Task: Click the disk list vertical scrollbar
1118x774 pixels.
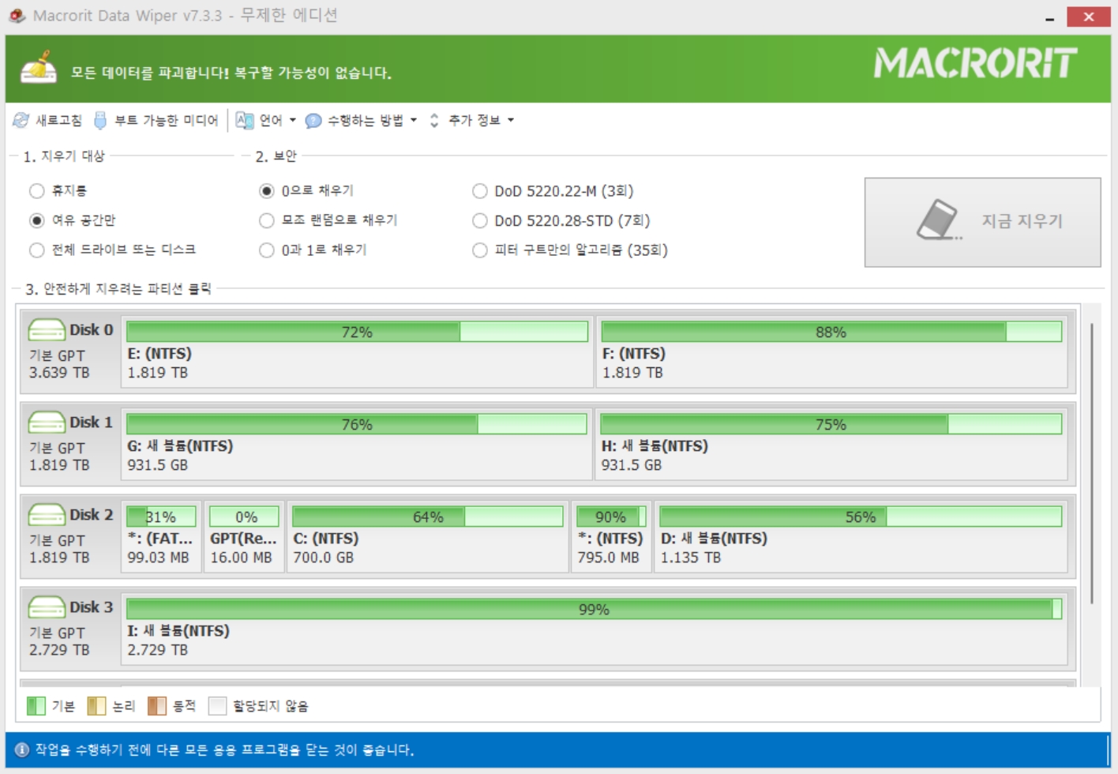Action: [1092, 464]
